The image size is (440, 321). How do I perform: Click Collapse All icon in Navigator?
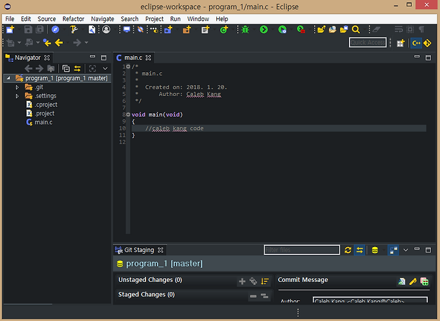(x=66, y=68)
